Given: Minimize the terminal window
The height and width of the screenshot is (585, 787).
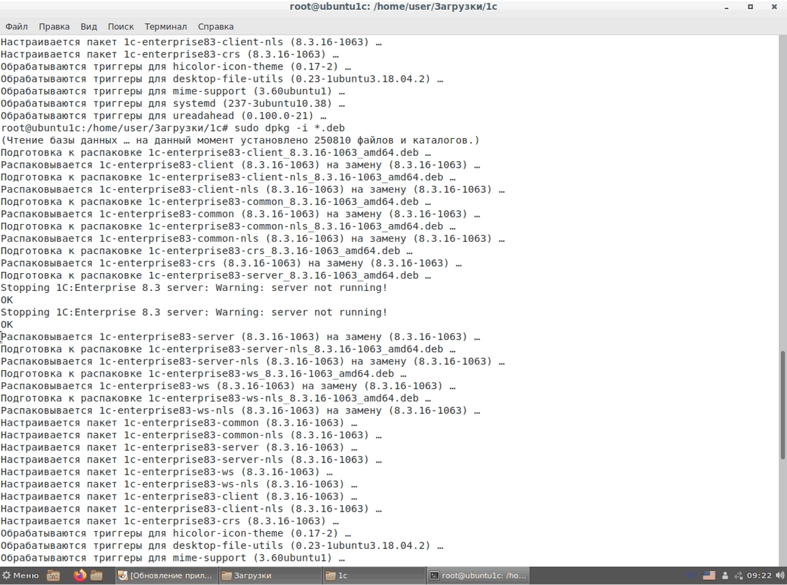Looking at the screenshot, I should 728,7.
